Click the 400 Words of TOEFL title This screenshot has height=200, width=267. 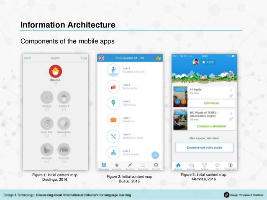[x=204, y=114]
